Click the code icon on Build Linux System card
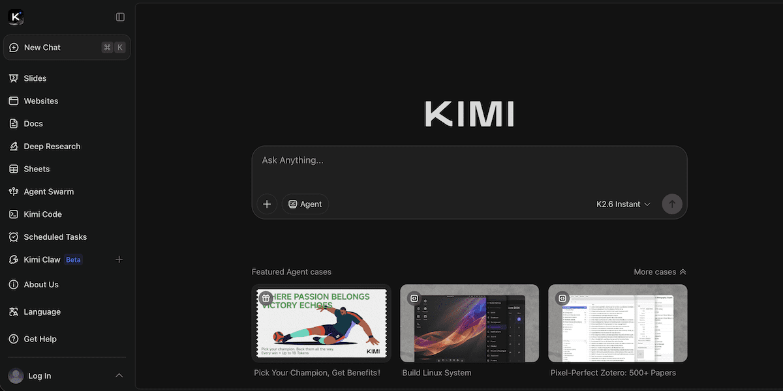 (x=414, y=298)
